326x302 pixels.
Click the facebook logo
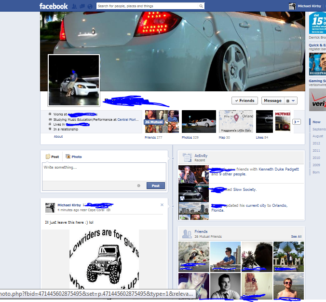click(x=54, y=6)
